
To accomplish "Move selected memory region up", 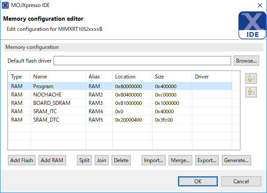I will pyautogui.click(x=250, y=78).
